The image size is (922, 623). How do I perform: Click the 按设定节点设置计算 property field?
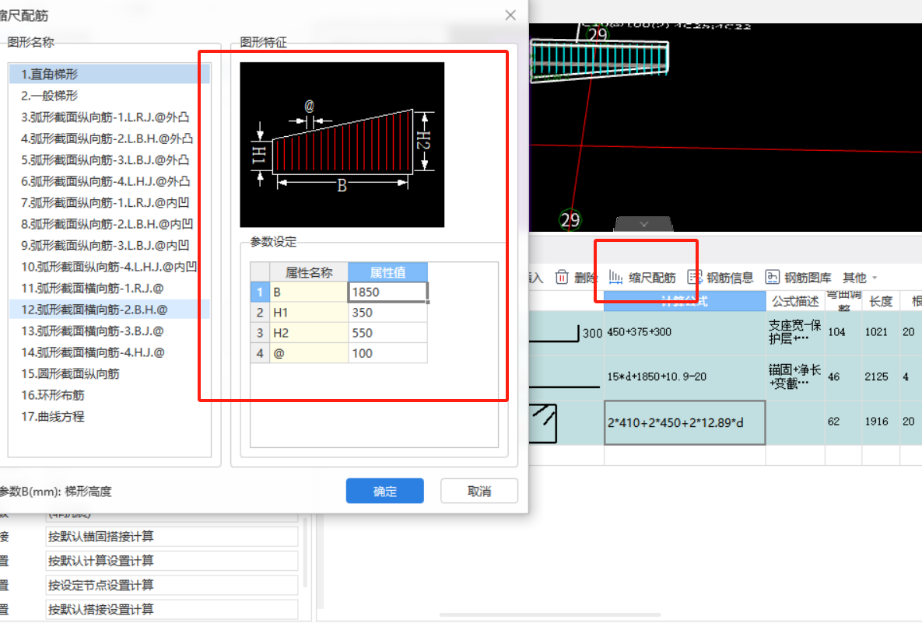[172, 585]
